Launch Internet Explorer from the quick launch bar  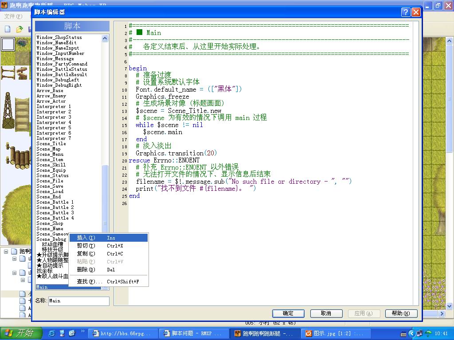[x=51, y=333]
